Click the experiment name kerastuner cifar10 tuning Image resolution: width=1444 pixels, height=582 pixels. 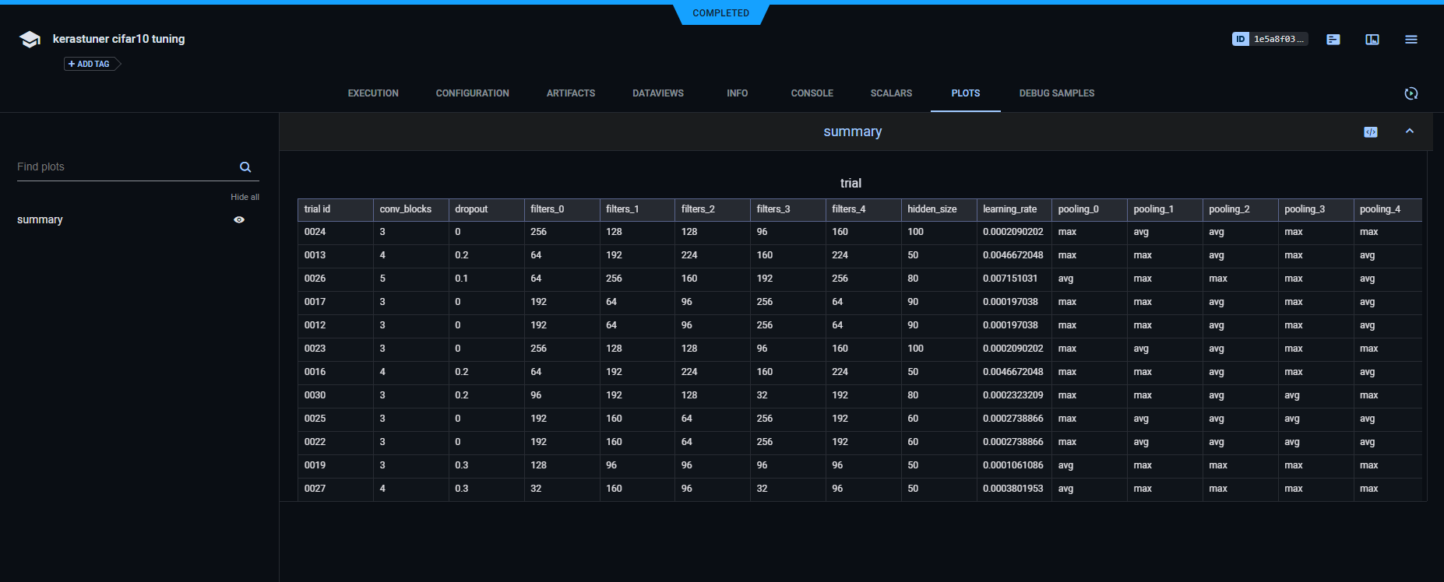click(118, 39)
